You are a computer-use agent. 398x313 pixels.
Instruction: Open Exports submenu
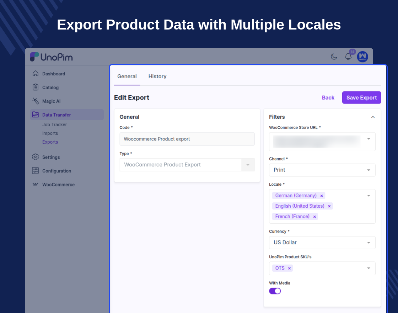coord(50,142)
